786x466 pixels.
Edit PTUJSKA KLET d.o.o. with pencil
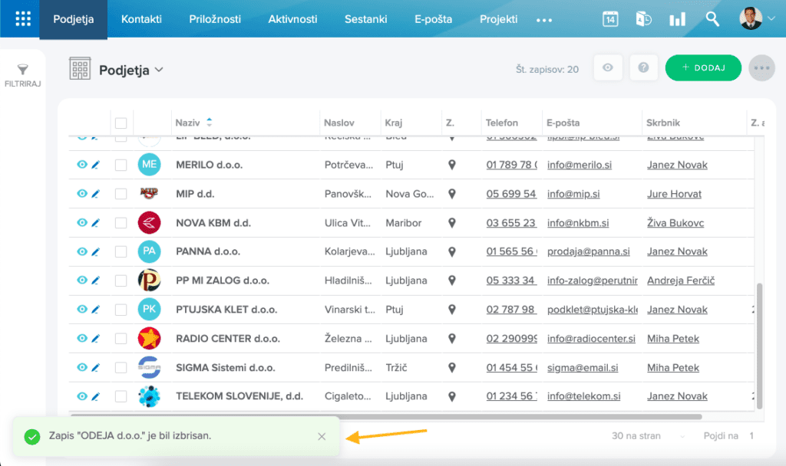point(96,310)
